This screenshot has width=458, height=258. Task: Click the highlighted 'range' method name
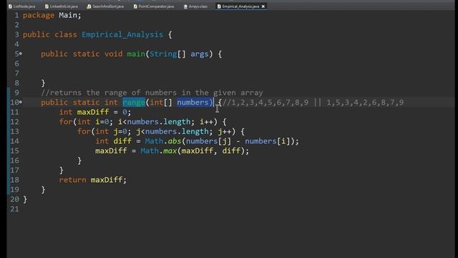[134, 102]
